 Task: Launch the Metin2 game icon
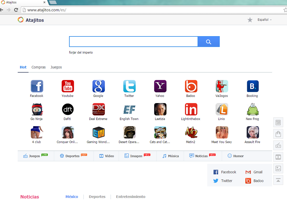point(191,132)
